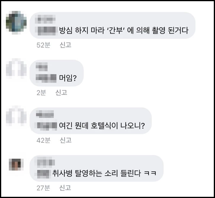The image size is (215, 198).
Task: Open the fourth commenter's profile photo
Action: coord(16,164)
